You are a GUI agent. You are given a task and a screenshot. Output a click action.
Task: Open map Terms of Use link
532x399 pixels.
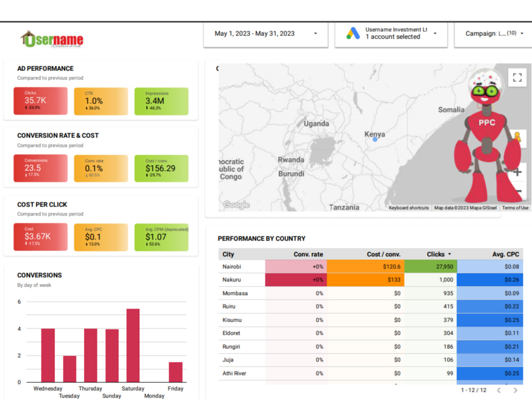(x=515, y=207)
